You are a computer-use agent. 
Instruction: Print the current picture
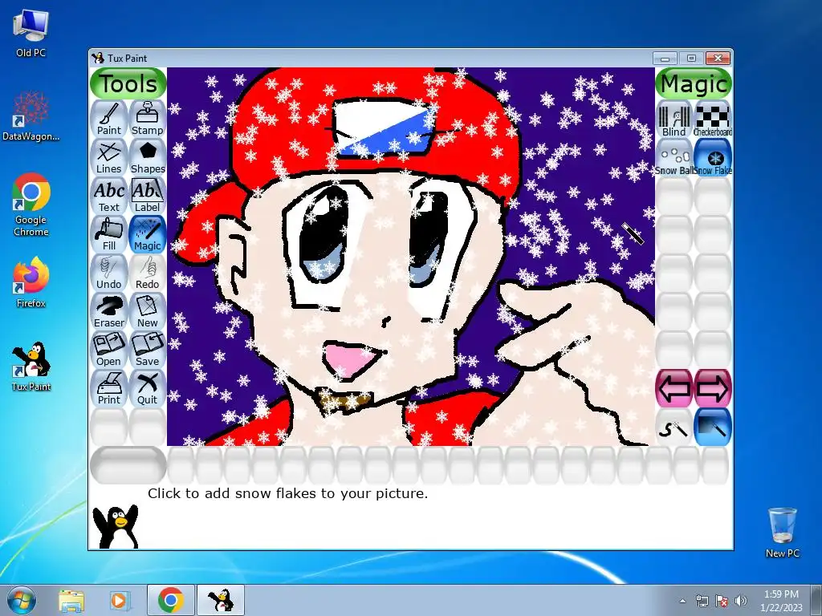109,388
